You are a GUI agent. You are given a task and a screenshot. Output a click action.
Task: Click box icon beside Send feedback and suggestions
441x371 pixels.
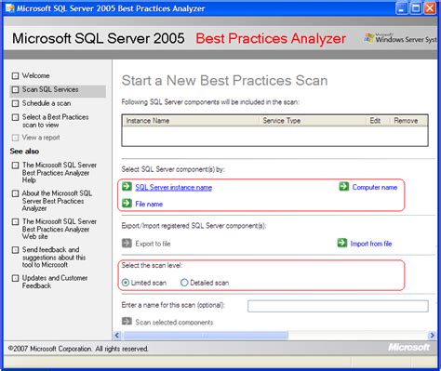tap(15, 250)
